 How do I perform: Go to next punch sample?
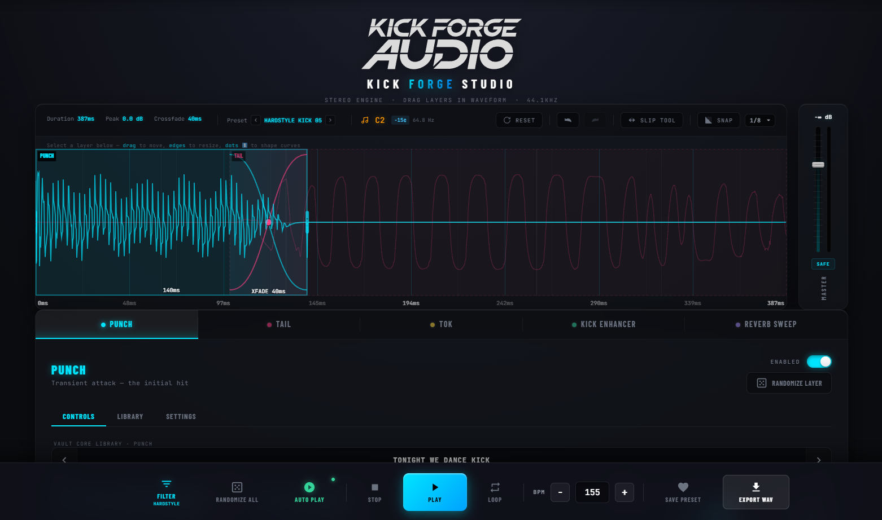click(x=819, y=460)
